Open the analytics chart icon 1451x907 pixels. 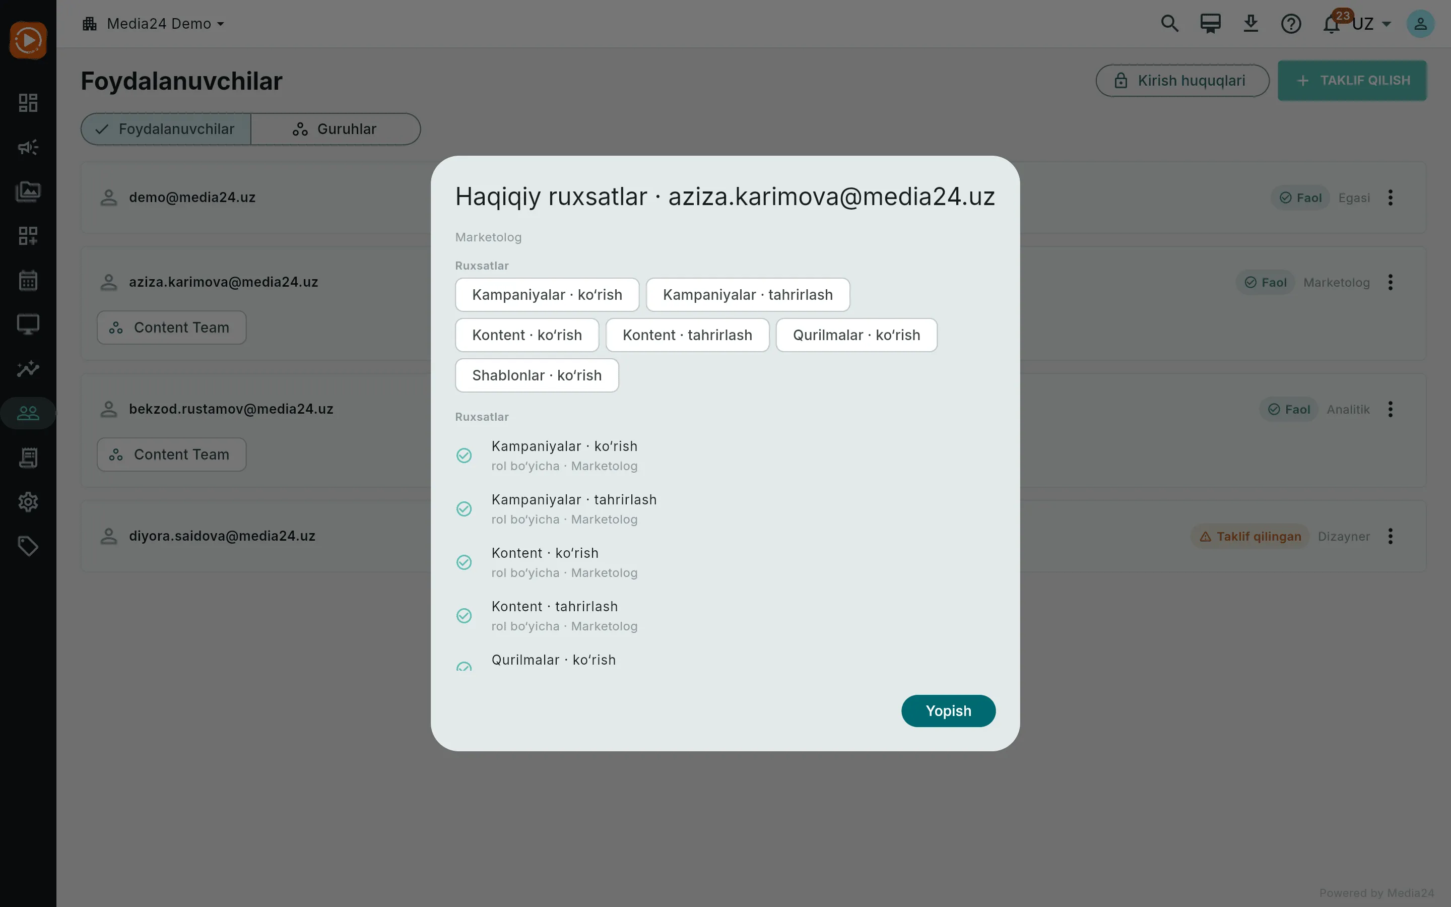point(28,368)
